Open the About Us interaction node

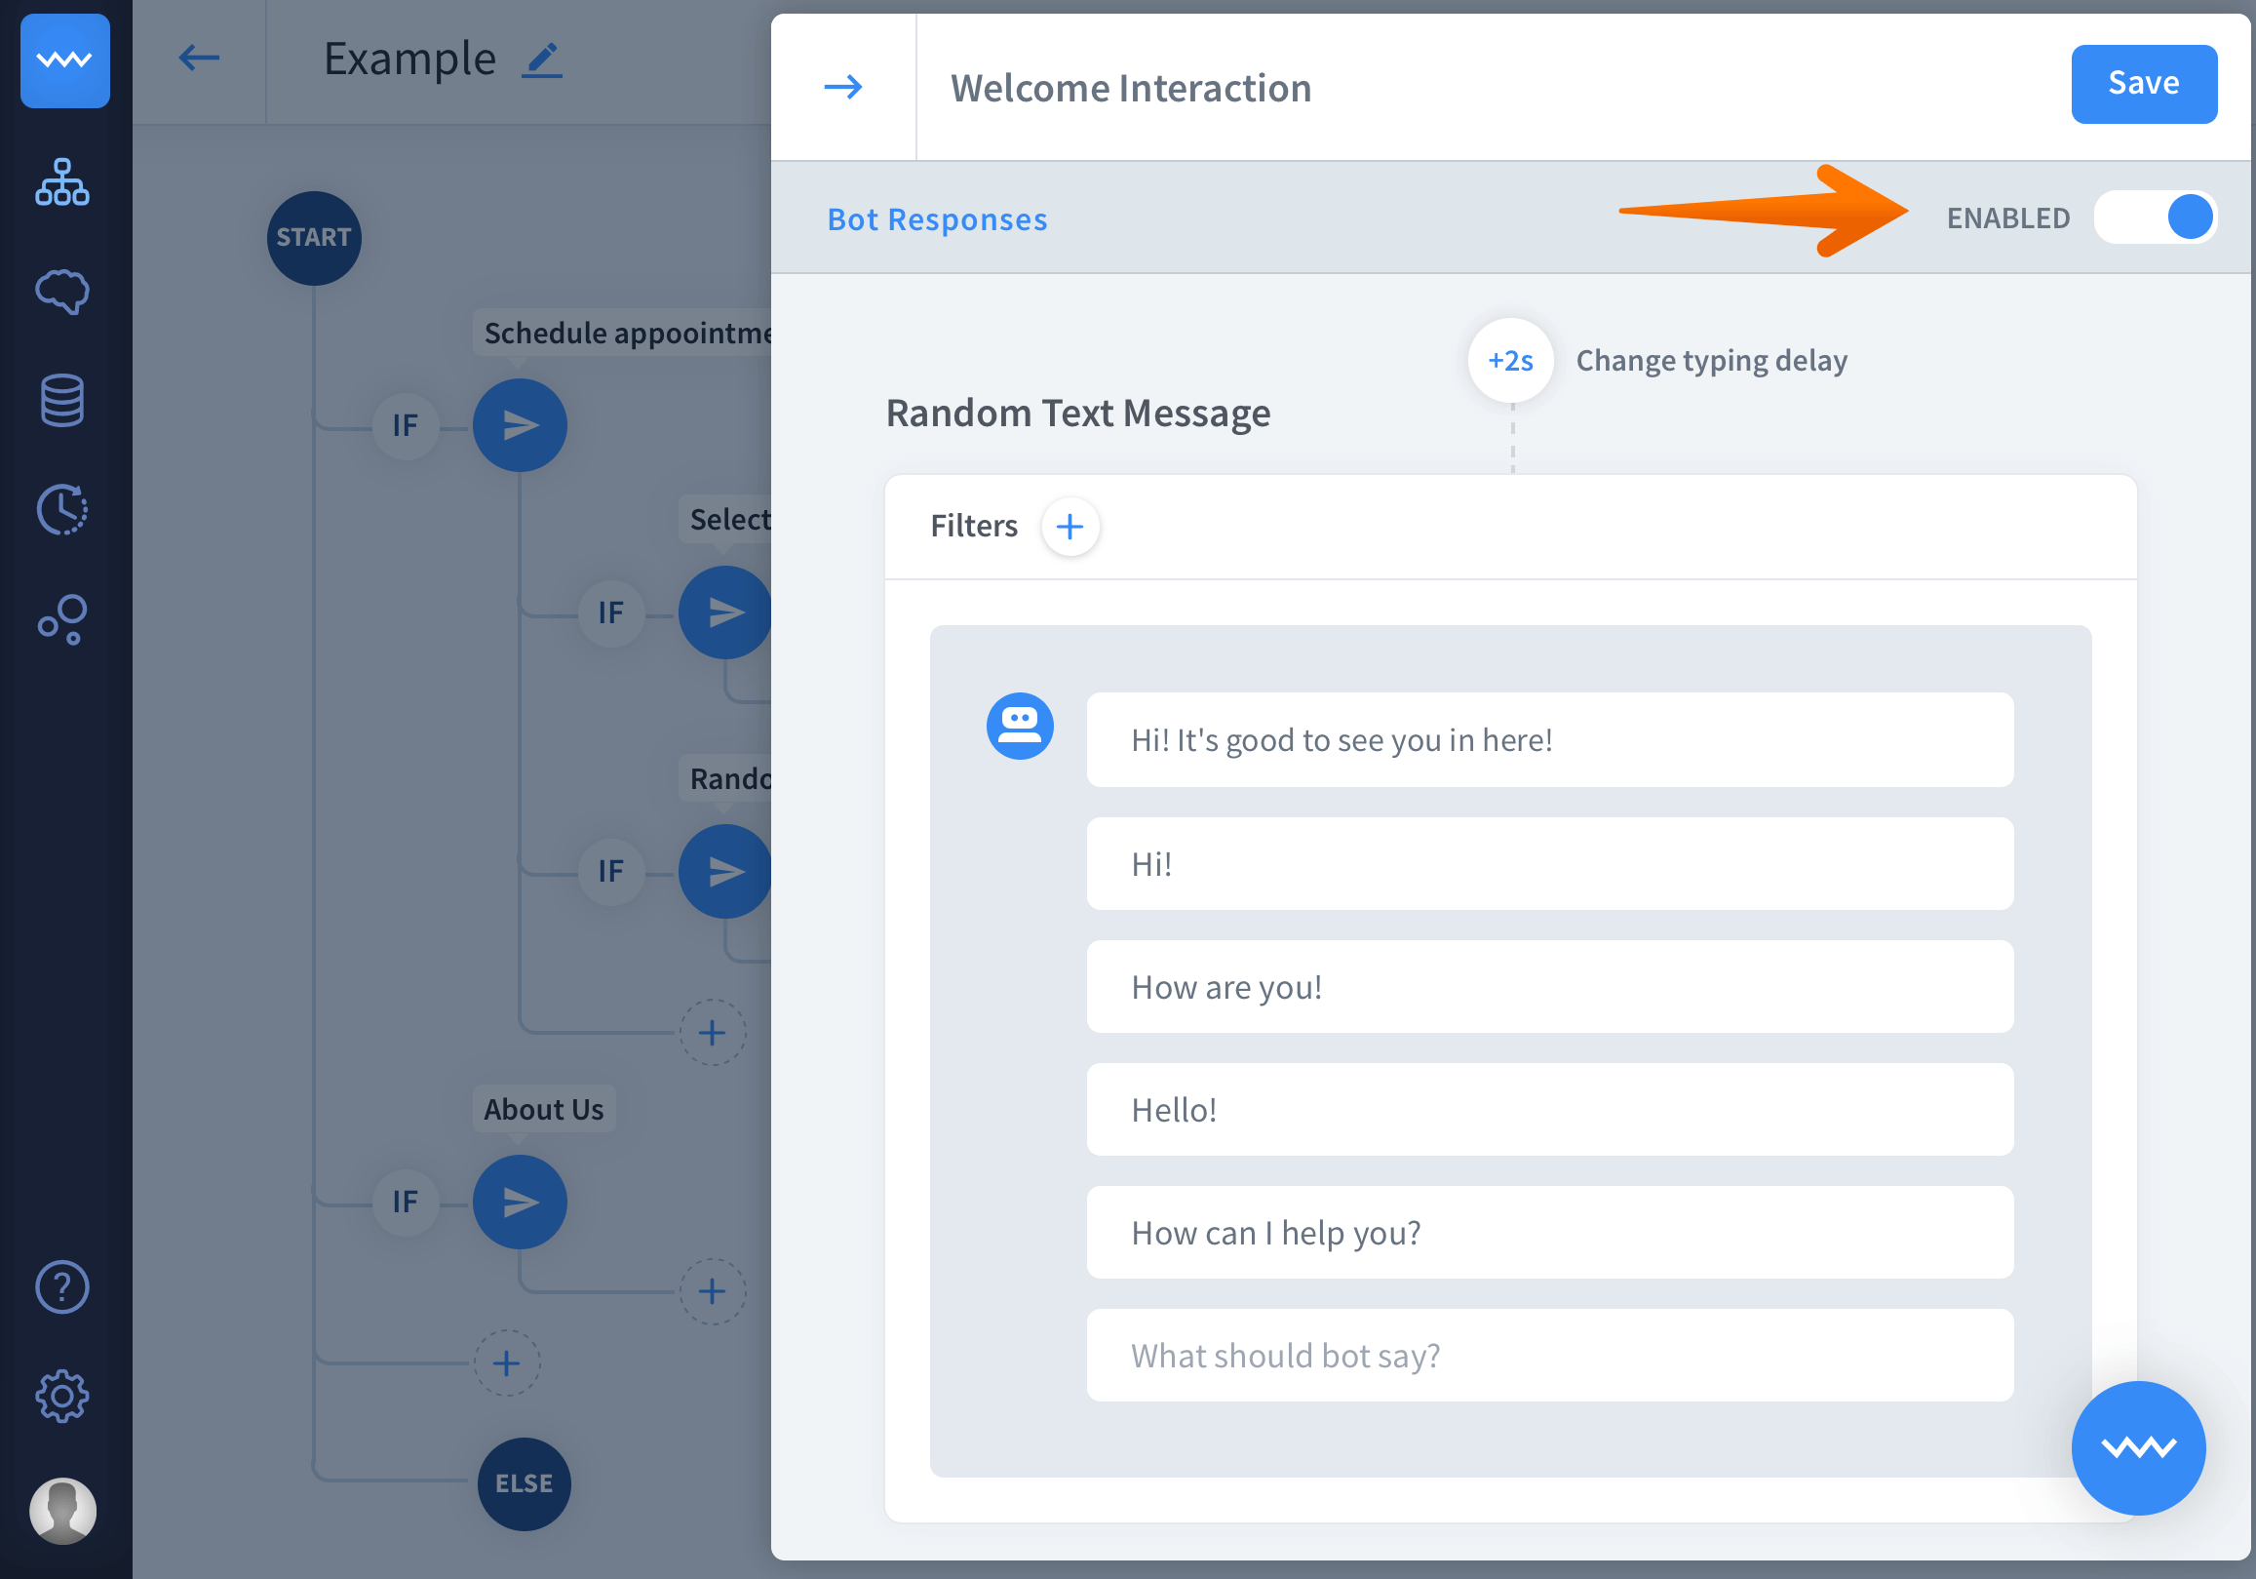point(520,1202)
